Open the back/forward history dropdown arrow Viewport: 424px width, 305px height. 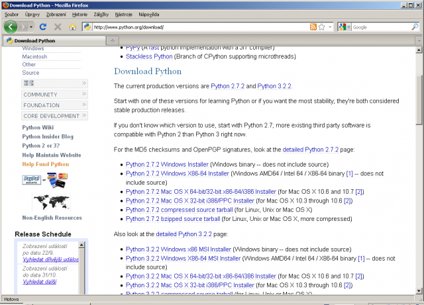(31, 27)
